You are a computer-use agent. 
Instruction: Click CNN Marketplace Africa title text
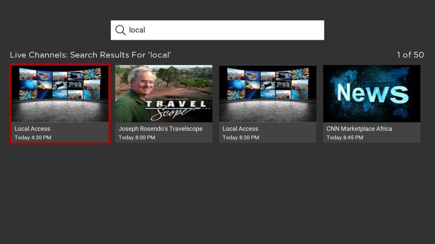pyautogui.click(x=359, y=129)
